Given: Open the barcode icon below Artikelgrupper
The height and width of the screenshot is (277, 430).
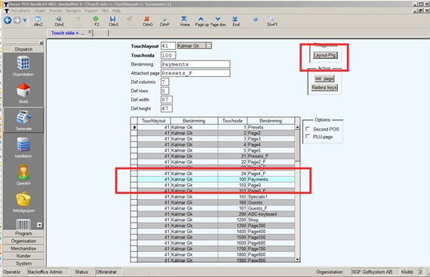Looking at the screenshot, I should (x=23, y=224).
